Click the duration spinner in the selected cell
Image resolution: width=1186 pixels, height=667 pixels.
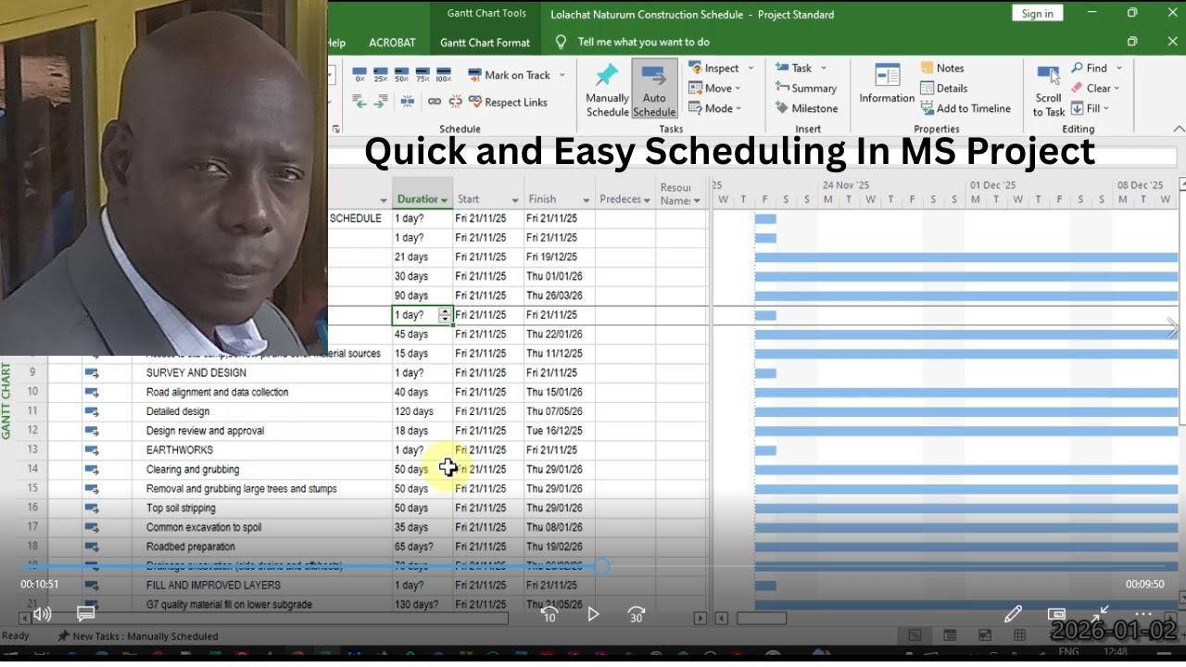click(x=445, y=315)
